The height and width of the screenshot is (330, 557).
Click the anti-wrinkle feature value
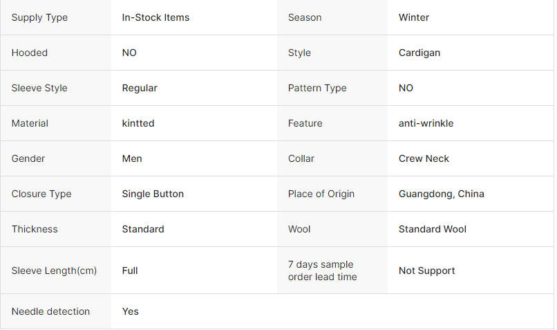pos(426,123)
